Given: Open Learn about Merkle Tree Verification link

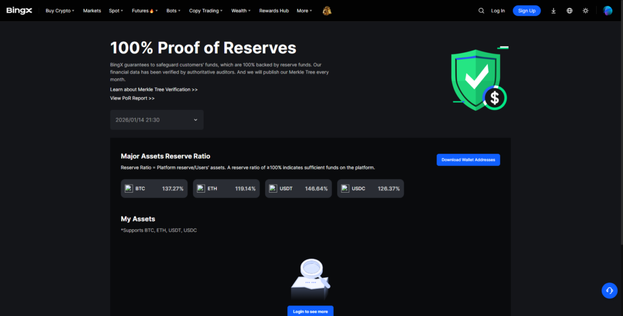Looking at the screenshot, I should point(154,89).
